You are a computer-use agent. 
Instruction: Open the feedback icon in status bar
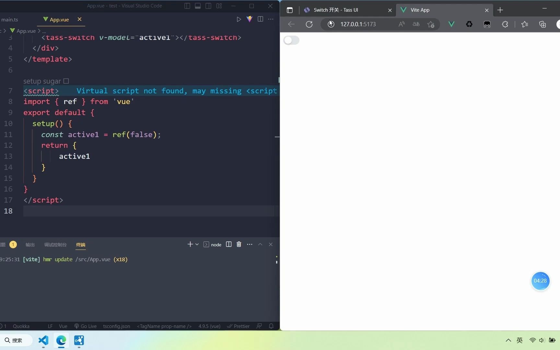click(259, 326)
